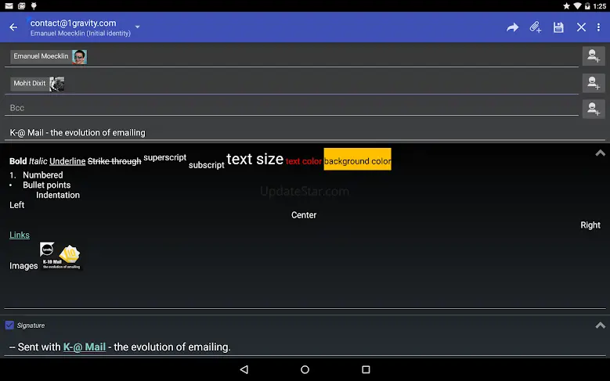
Task: Edit the subject line field
Action: (305, 132)
